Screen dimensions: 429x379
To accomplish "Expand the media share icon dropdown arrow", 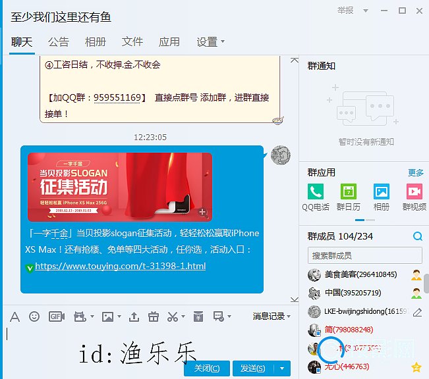I will [92, 316].
